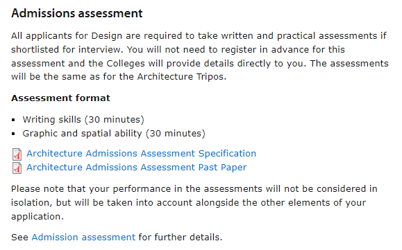Click the PDF icon beside Assessment Specification

click(x=17, y=154)
